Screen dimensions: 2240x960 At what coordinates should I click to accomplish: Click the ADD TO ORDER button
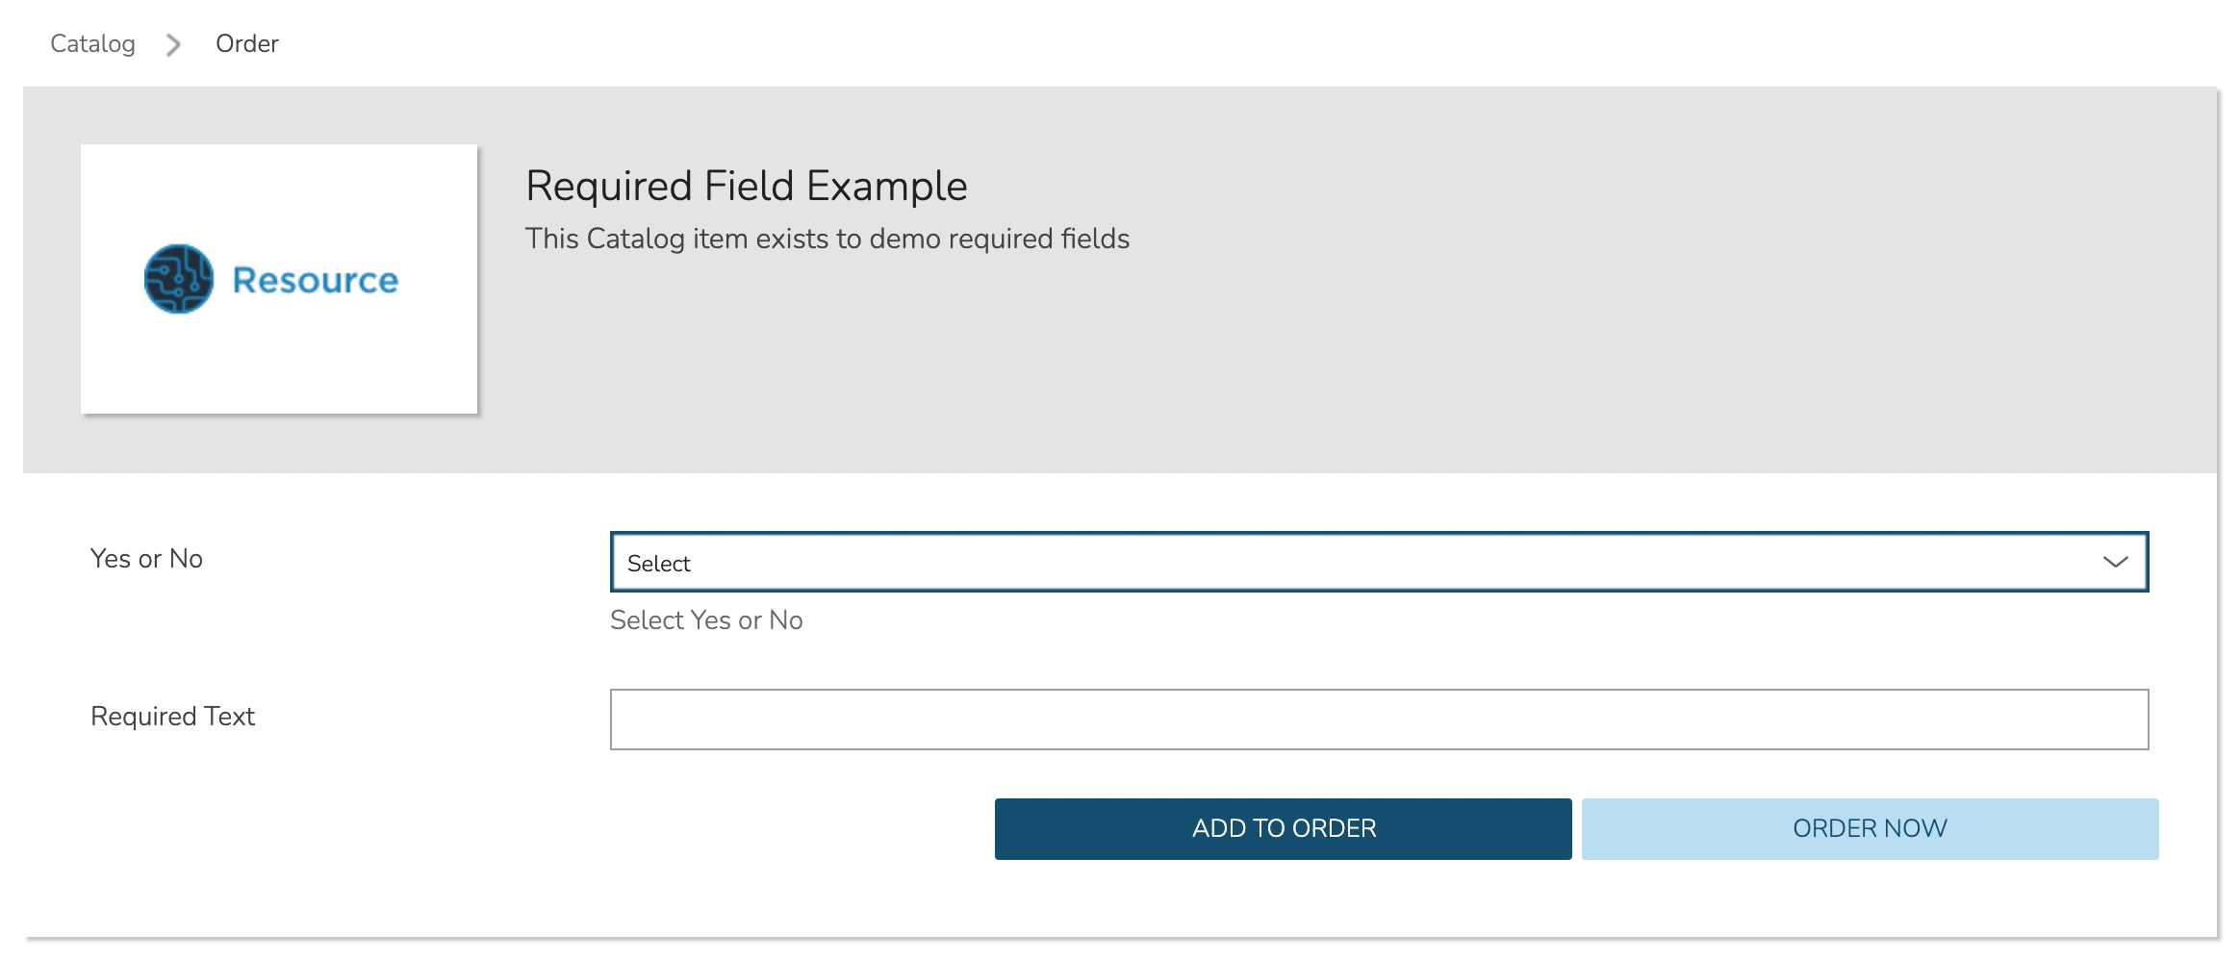coord(1283,828)
